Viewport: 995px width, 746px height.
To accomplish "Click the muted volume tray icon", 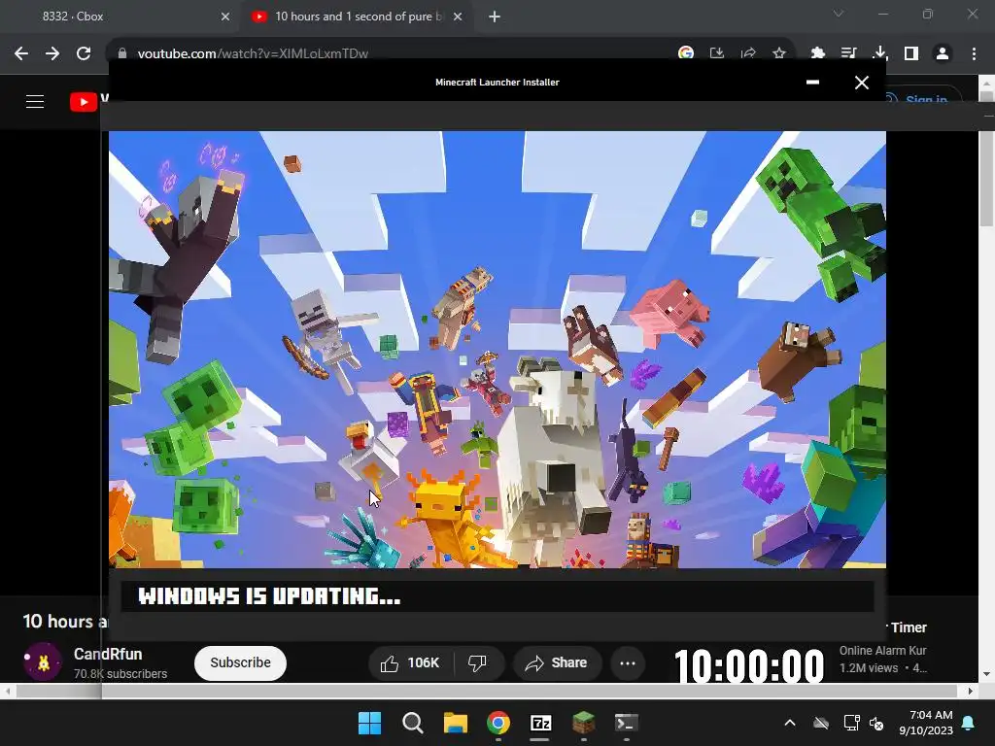I will 876,723.
